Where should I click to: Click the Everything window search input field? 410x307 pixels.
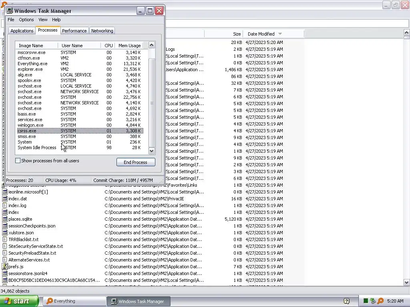pos(287,23)
